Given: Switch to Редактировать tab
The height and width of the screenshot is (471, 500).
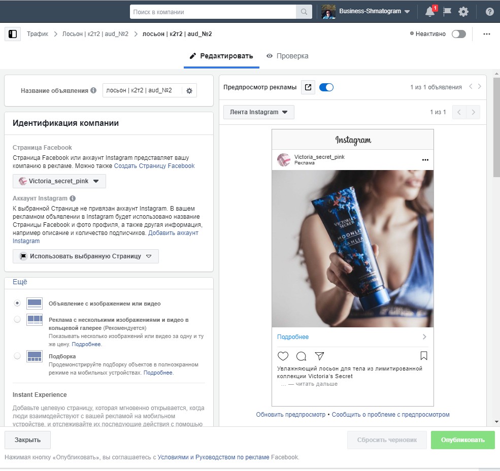Looking at the screenshot, I should (222, 56).
